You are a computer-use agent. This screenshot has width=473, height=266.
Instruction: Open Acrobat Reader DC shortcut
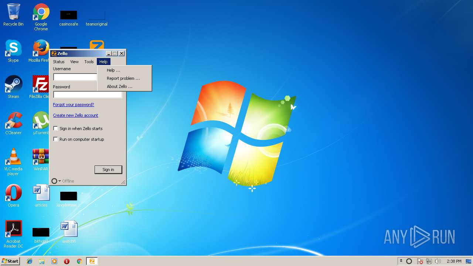pos(13,234)
